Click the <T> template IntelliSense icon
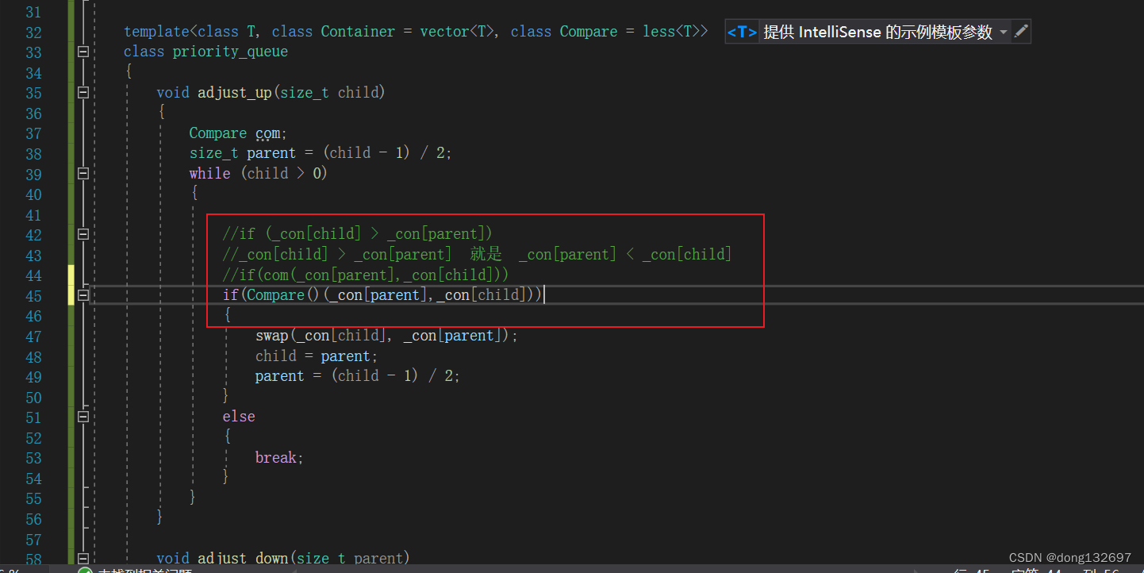This screenshot has width=1144, height=573. [742, 32]
